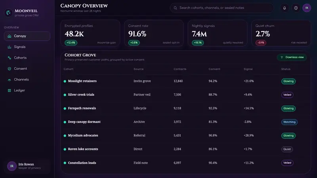Click the +3.8% badge on Consent rate

134,43
